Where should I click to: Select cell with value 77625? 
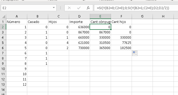121,43
